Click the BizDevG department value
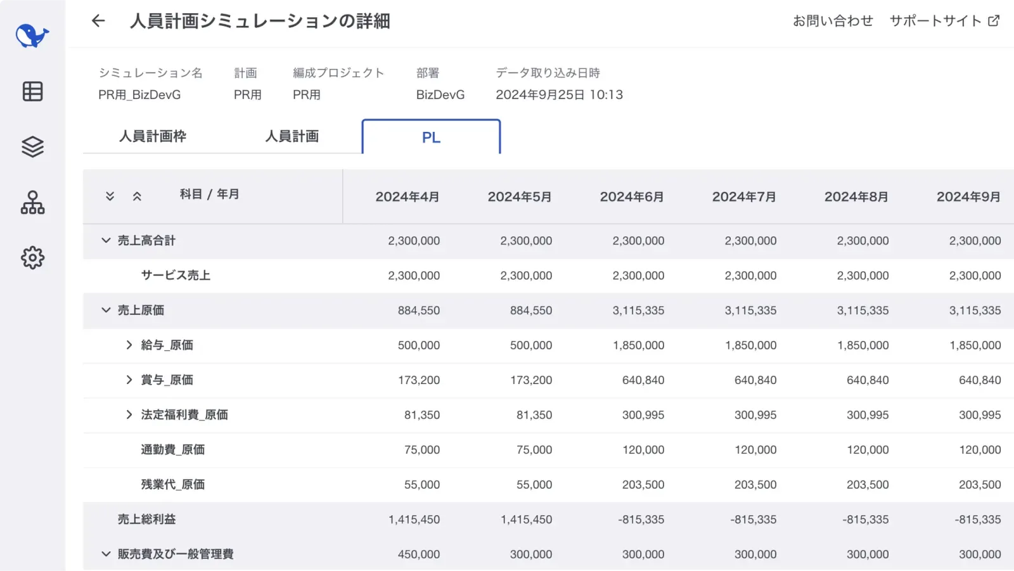The height and width of the screenshot is (571, 1014). [x=440, y=95]
